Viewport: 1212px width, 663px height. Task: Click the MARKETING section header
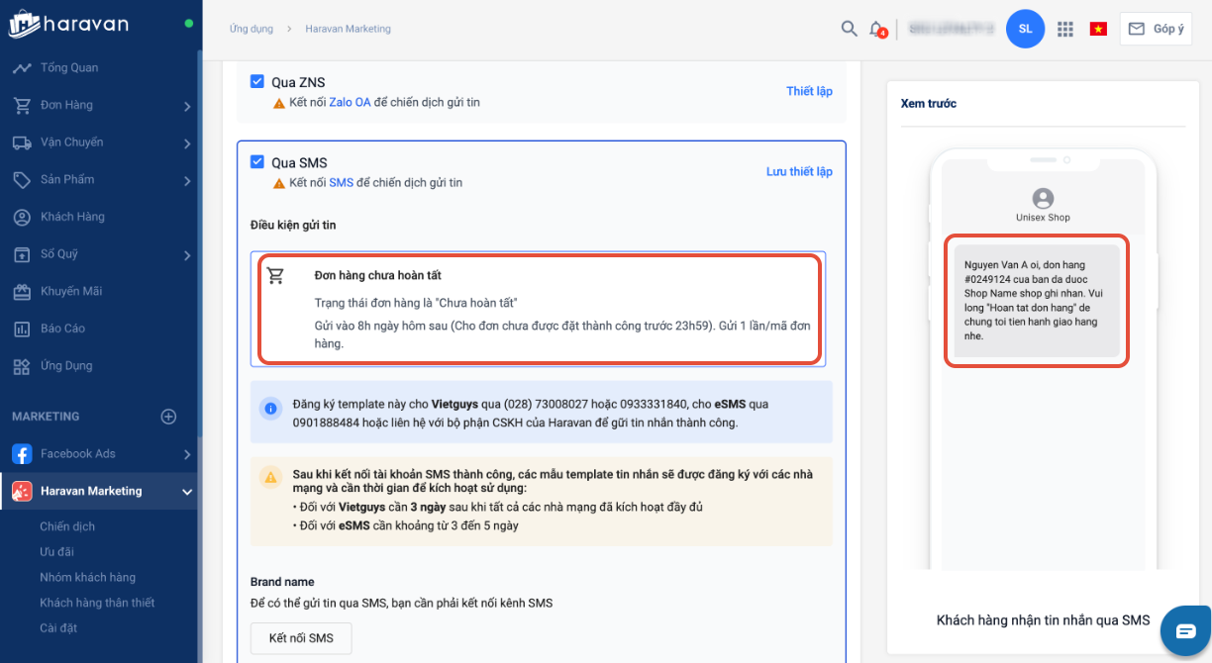coord(46,417)
